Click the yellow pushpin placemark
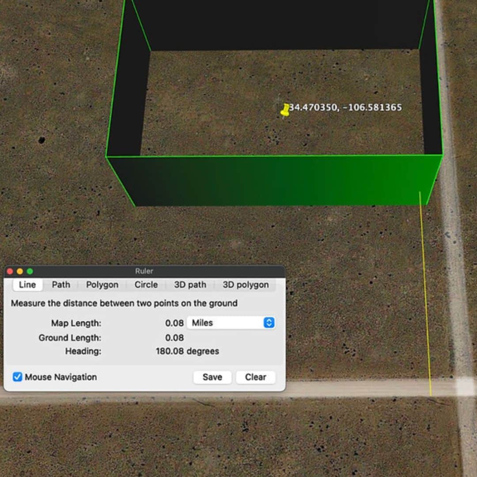Image resolution: width=477 pixels, height=477 pixels. click(x=285, y=110)
